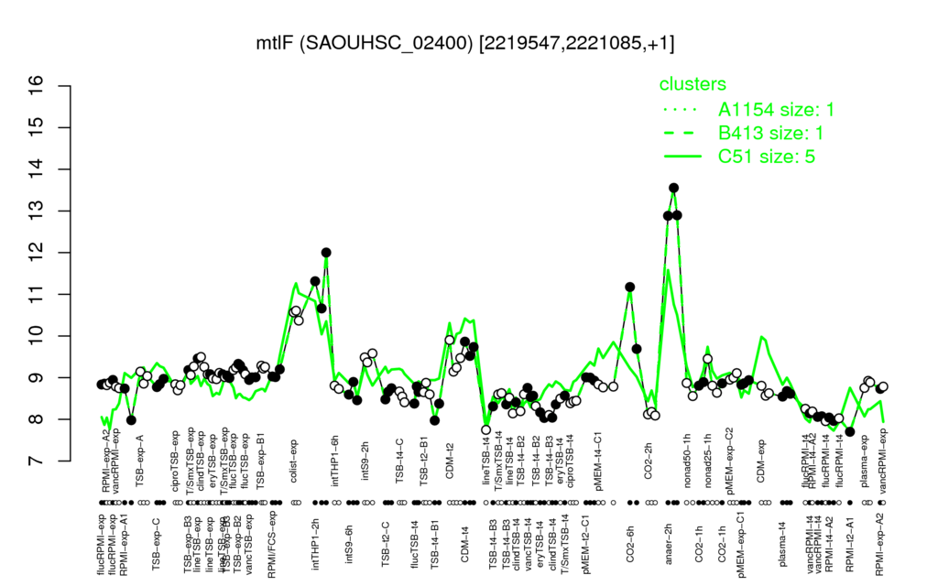Click the 'CO2-6h' x-axis label

[629, 544]
